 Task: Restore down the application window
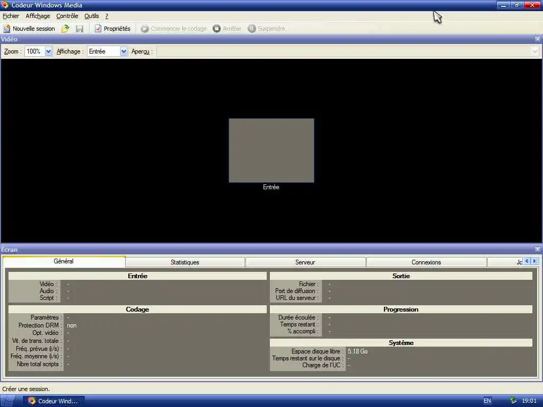point(517,5)
